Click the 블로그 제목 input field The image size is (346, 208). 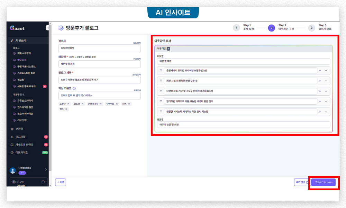(100, 80)
